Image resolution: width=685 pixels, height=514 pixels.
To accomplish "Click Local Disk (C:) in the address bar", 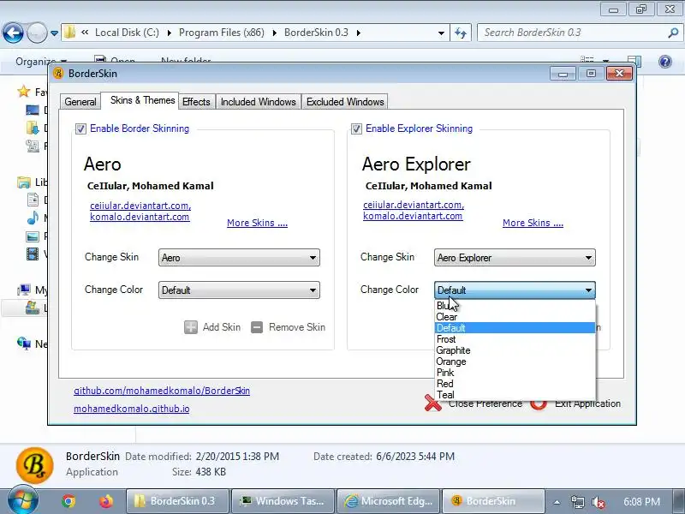I will point(127,33).
